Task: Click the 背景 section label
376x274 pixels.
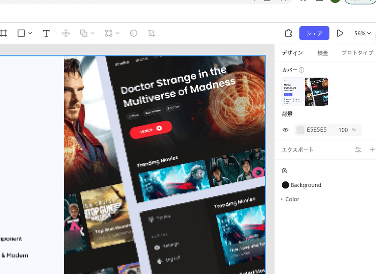Action: 287,114
